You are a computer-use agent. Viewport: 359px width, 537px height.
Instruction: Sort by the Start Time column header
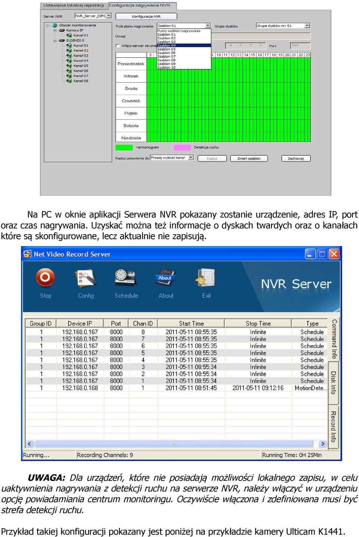[x=191, y=323]
